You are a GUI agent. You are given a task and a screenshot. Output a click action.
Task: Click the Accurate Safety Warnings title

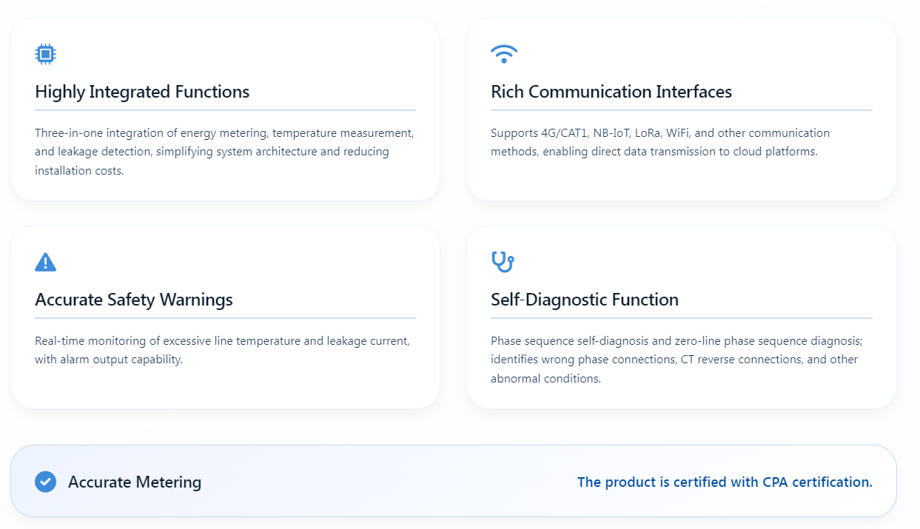click(x=134, y=300)
